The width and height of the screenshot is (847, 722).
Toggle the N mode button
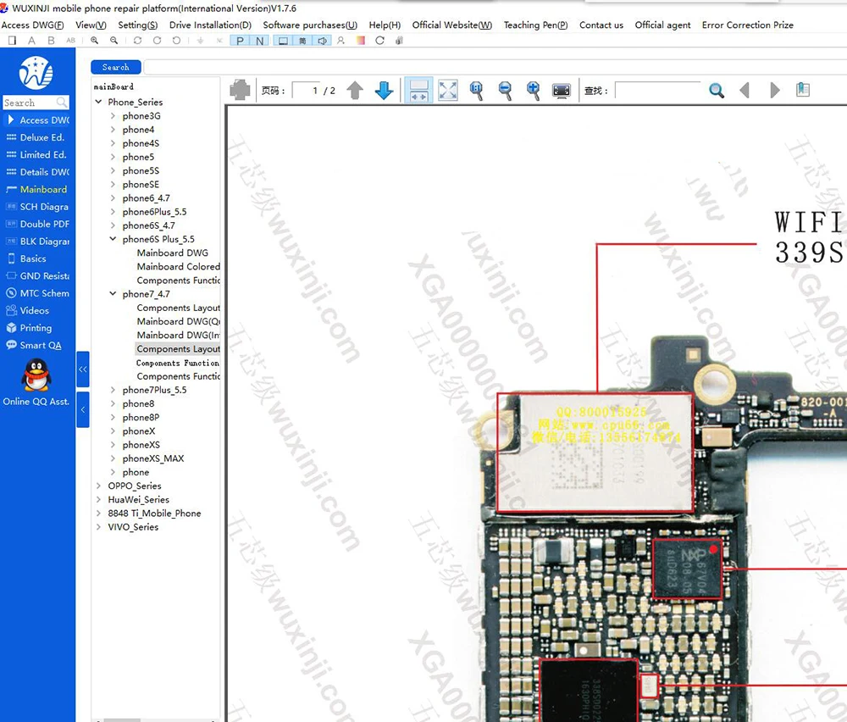[x=260, y=41]
